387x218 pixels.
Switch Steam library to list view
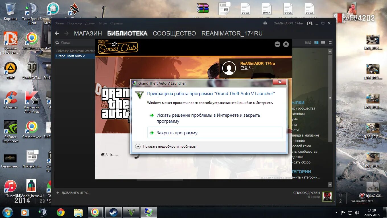pyautogui.click(x=323, y=43)
